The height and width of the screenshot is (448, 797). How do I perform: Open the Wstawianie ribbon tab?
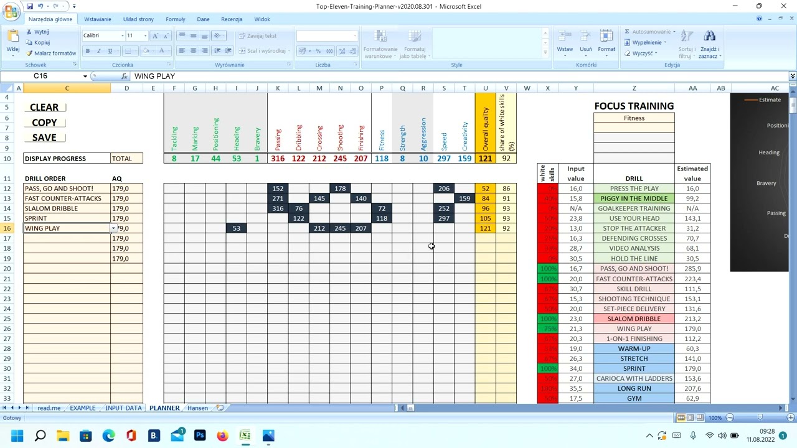click(x=98, y=19)
